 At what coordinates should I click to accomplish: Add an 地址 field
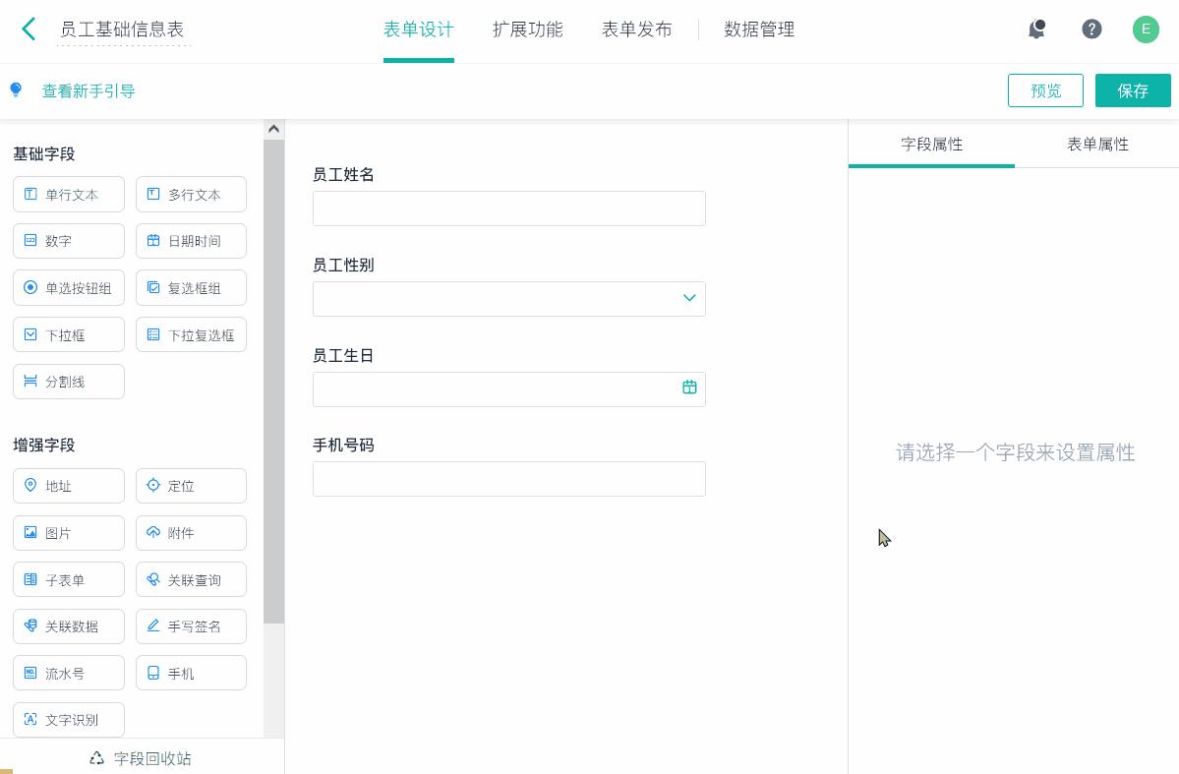click(69, 486)
